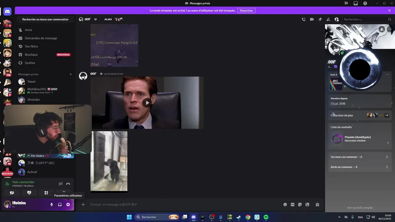Open the Commissar Penguin image attachment
The image size is (395, 222).
click(114, 45)
